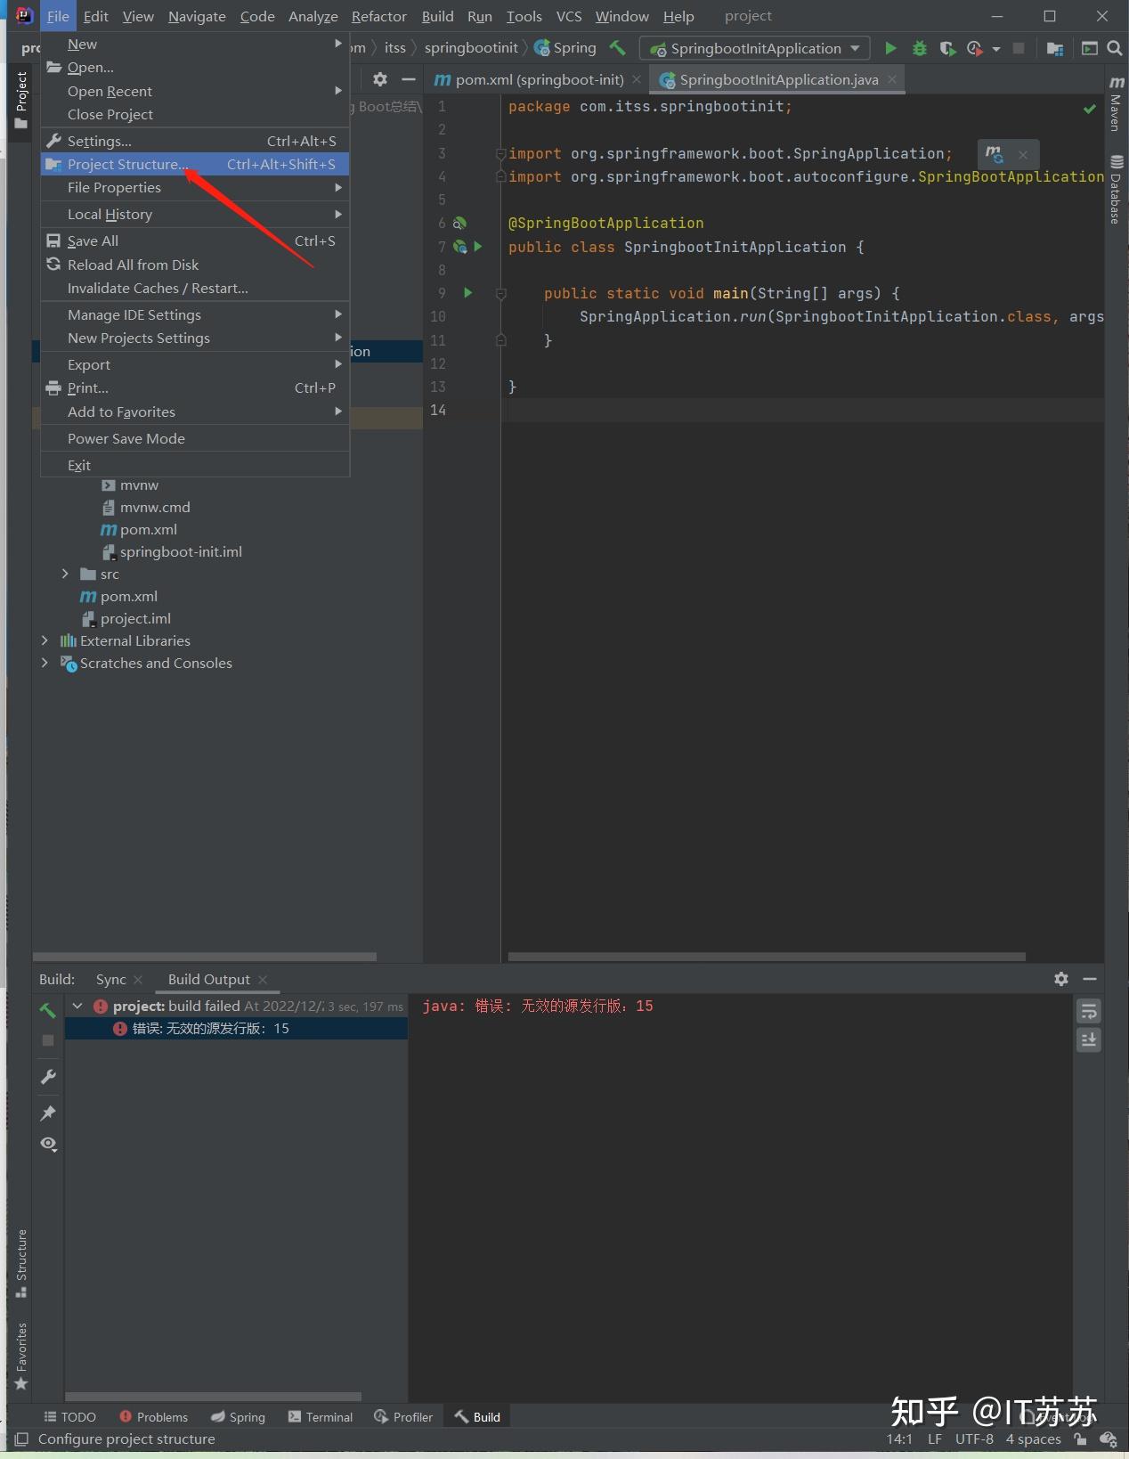Expand External Libraries node
This screenshot has height=1459, width=1129.
[x=45, y=640]
